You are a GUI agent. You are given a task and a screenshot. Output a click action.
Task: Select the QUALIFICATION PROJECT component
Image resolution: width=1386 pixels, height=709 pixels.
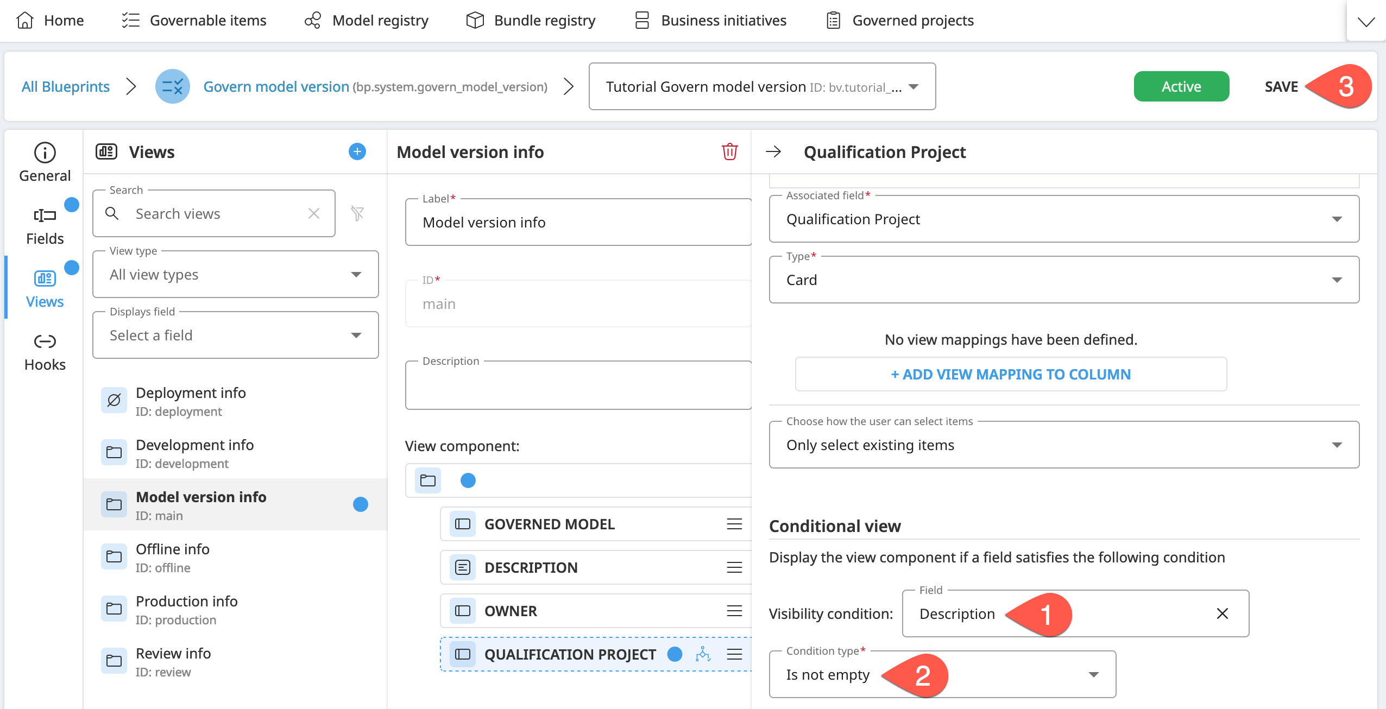point(596,654)
